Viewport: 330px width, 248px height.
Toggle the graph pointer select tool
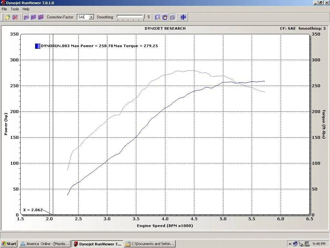(x=173, y=17)
